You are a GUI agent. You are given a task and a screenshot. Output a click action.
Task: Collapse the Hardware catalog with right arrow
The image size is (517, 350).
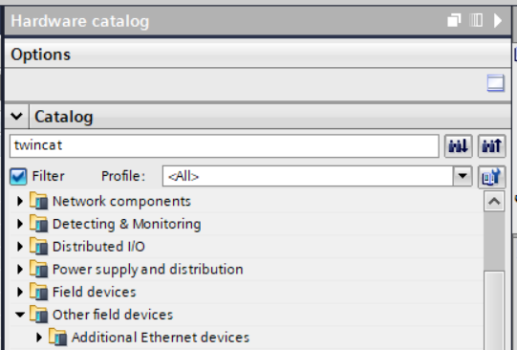[x=498, y=20]
